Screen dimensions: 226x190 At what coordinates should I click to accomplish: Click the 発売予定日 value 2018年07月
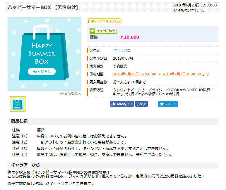(x=123, y=58)
